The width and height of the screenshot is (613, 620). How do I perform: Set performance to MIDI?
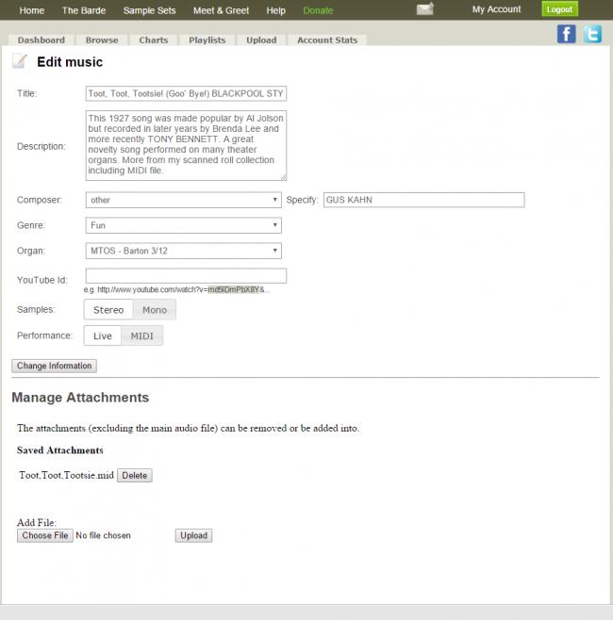point(141,336)
